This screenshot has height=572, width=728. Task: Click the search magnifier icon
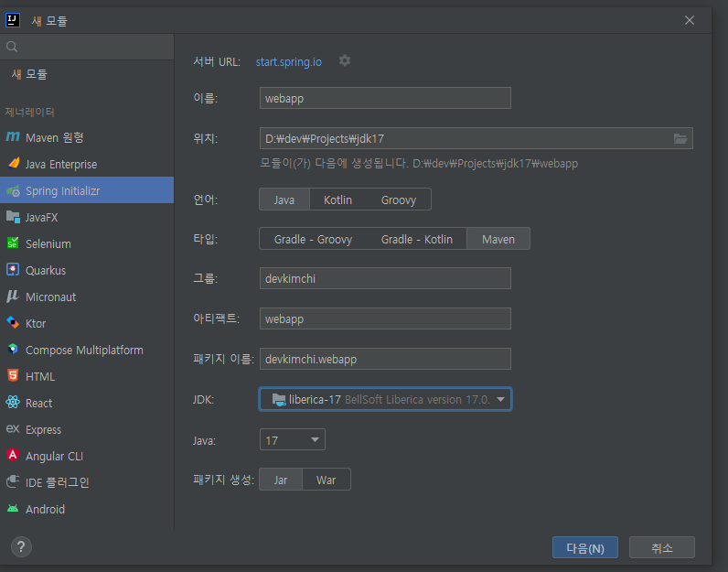point(12,47)
